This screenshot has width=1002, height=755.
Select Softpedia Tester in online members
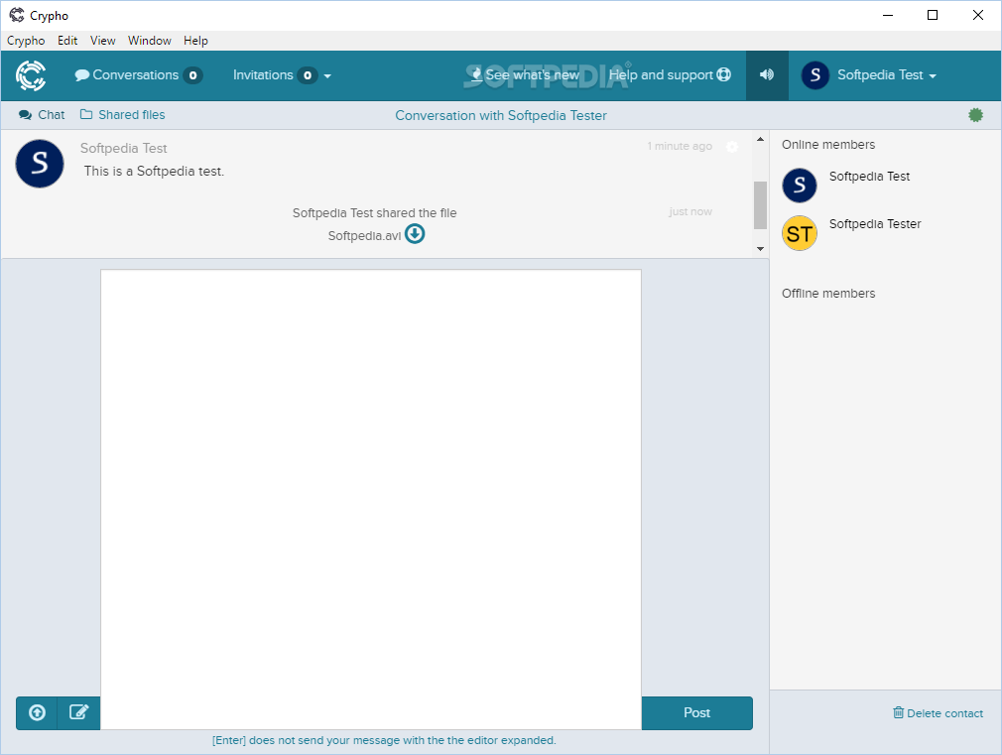(x=875, y=224)
